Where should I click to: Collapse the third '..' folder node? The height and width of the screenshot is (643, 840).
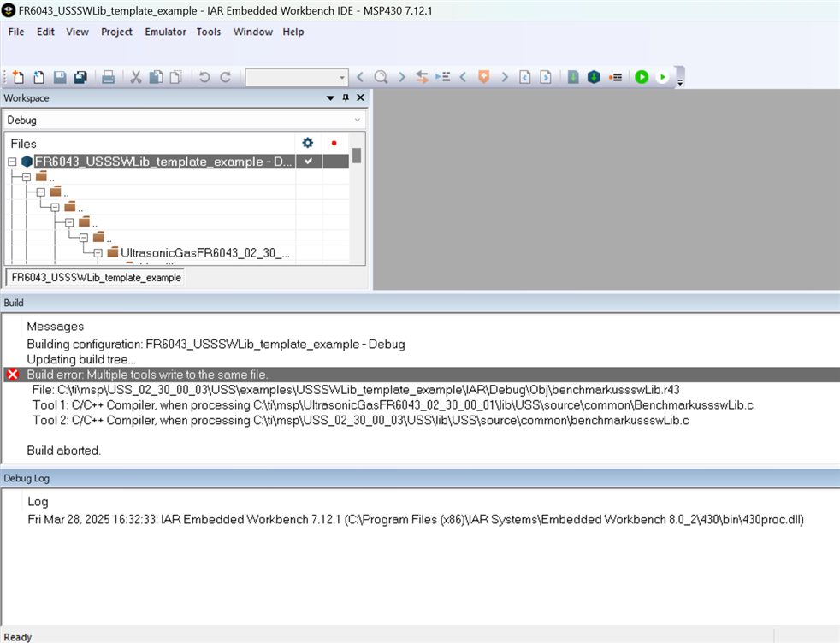coord(56,207)
